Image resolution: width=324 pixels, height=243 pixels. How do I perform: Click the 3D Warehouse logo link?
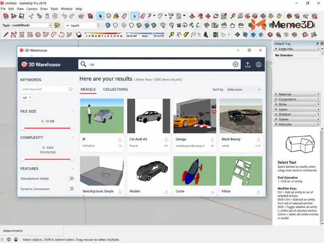41,64
